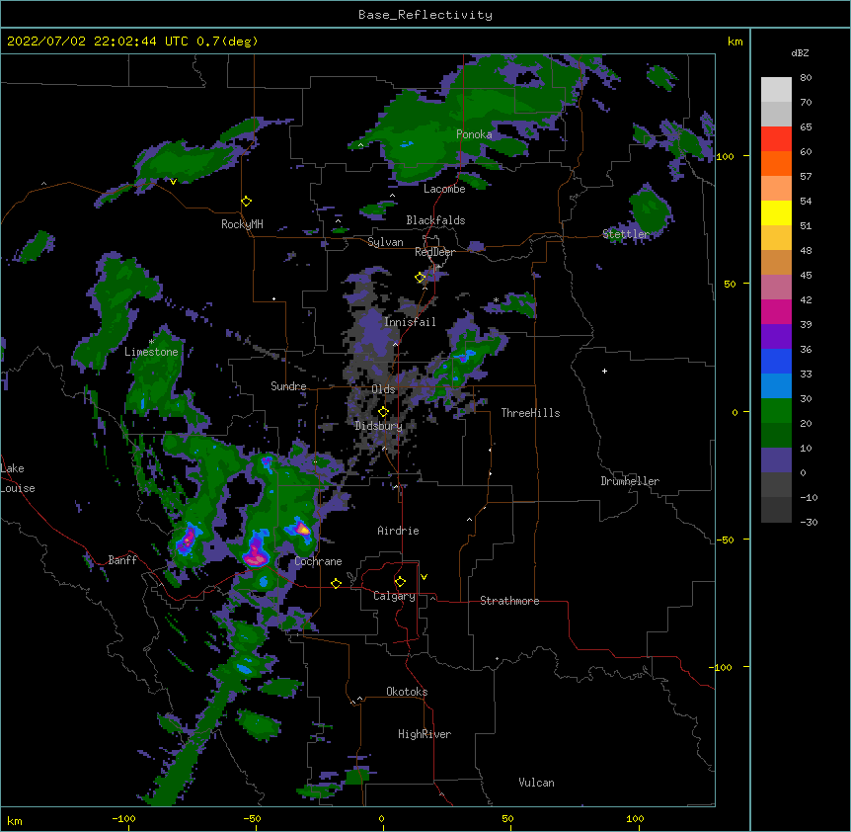Image resolution: width=851 pixels, height=832 pixels.
Task: Click the RockyMH label
Action: (242, 223)
